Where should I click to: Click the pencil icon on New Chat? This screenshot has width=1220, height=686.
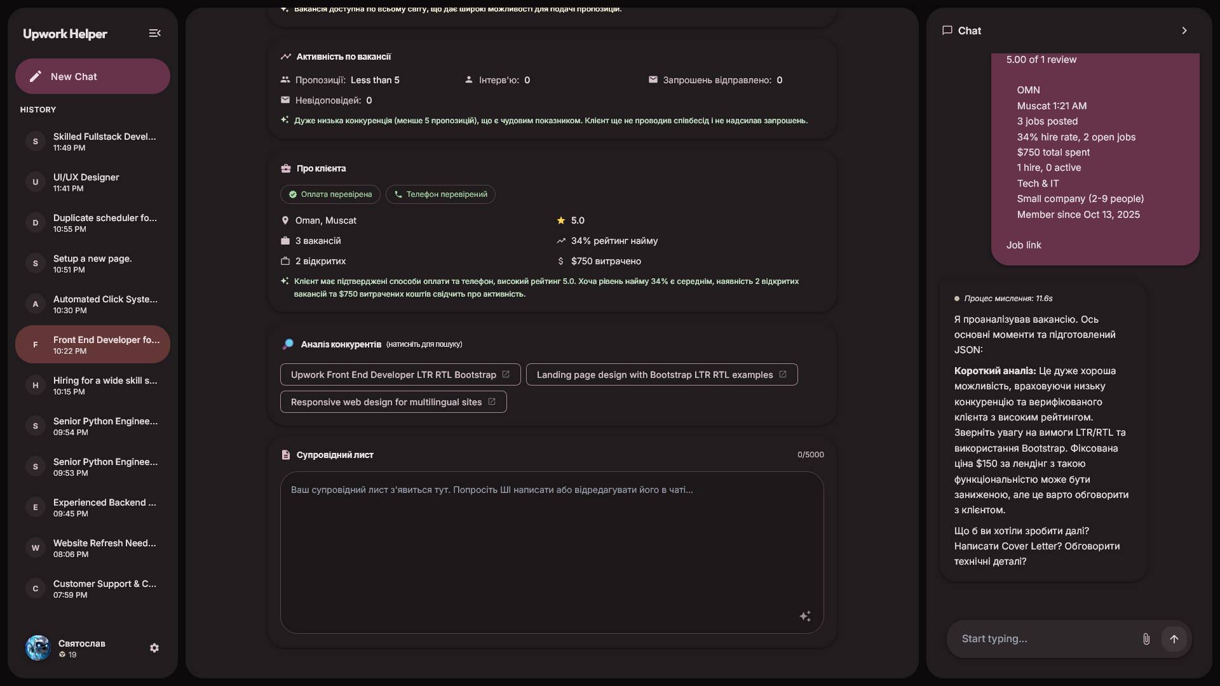coord(36,76)
